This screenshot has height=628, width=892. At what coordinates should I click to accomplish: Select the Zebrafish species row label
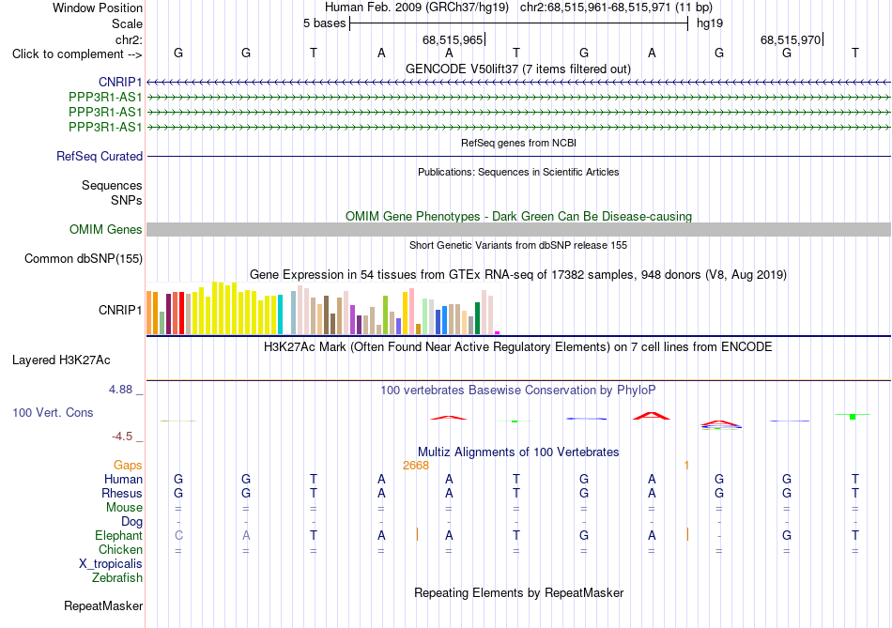[117, 578]
